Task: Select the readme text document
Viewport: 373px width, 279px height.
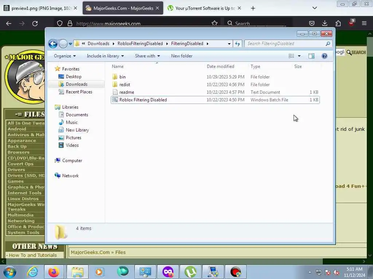Action: point(215,92)
